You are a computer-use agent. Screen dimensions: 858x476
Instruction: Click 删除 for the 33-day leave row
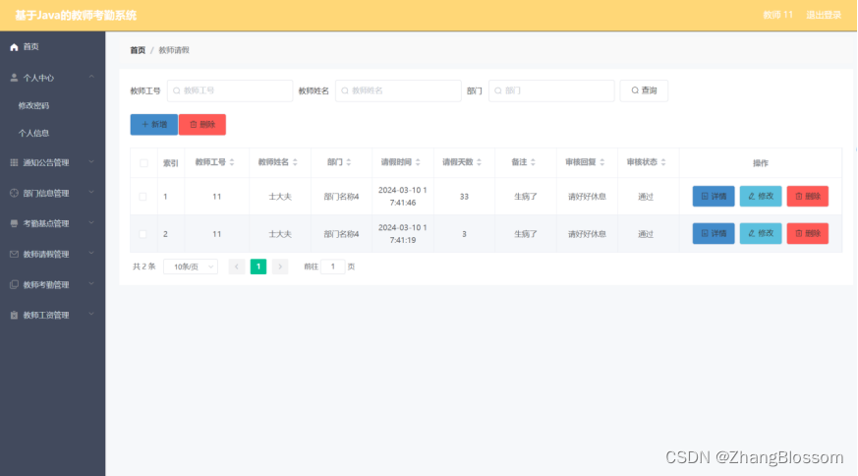click(x=808, y=196)
